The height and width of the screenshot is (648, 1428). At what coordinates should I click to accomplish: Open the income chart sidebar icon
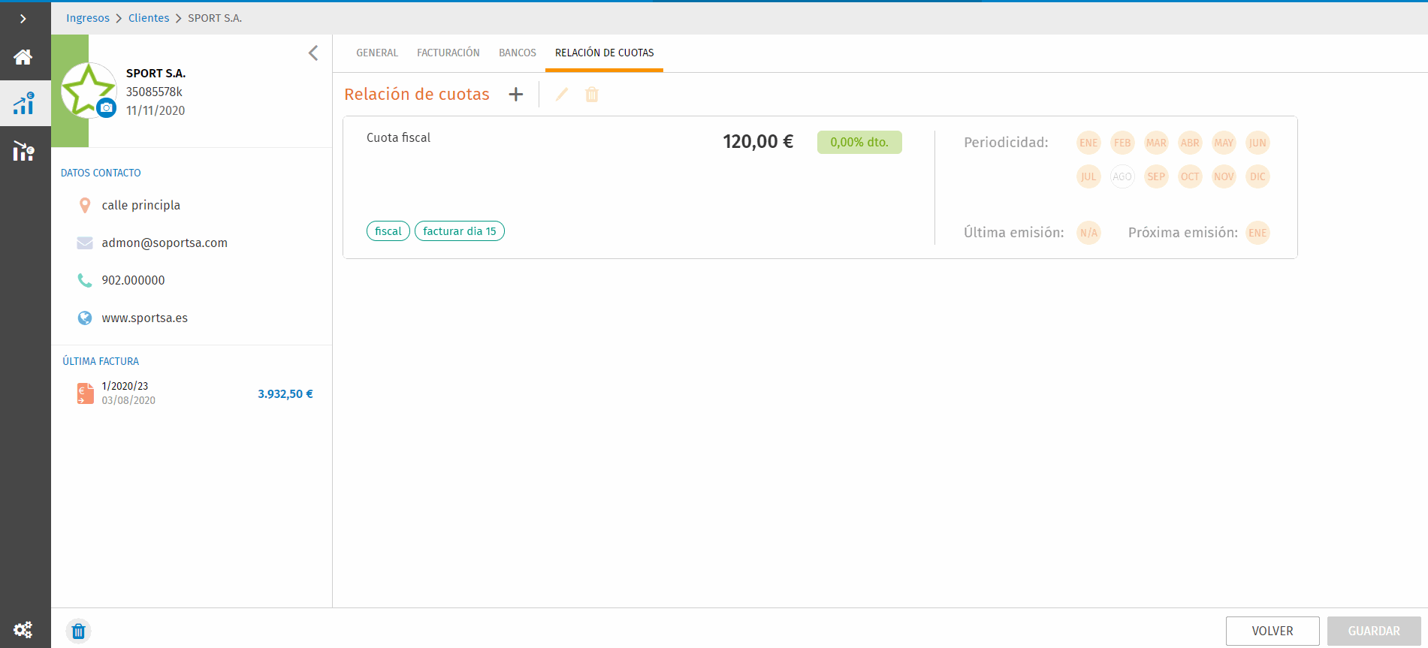tap(23, 104)
